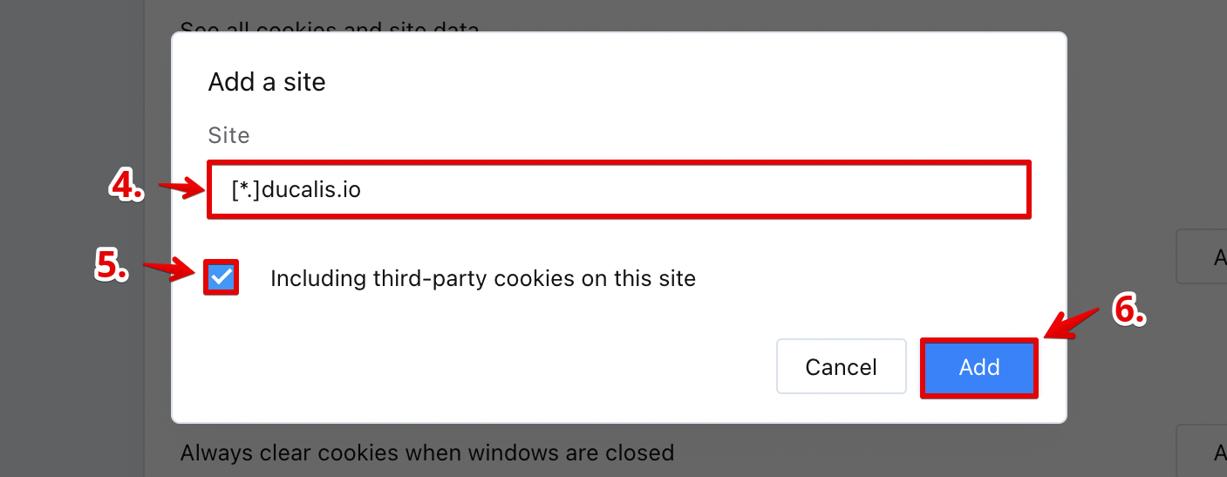Screen dimensions: 1227x477
Task: Click the Site field label
Action: point(228,136)
